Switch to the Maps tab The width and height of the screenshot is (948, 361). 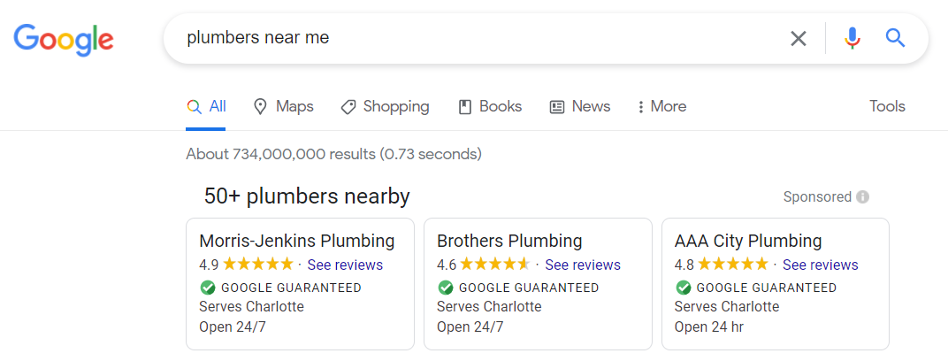283,106
